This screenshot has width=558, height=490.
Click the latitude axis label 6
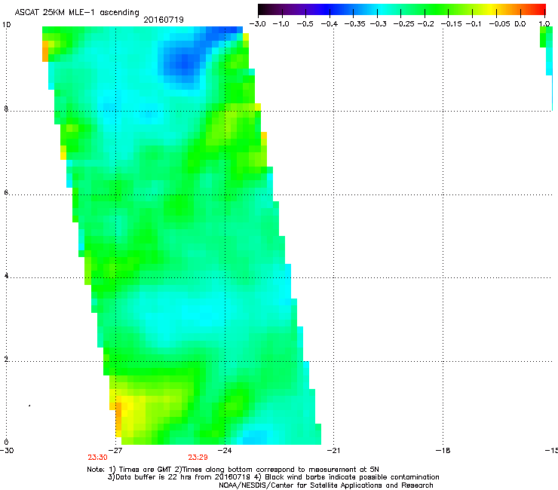tap(6, 192)
